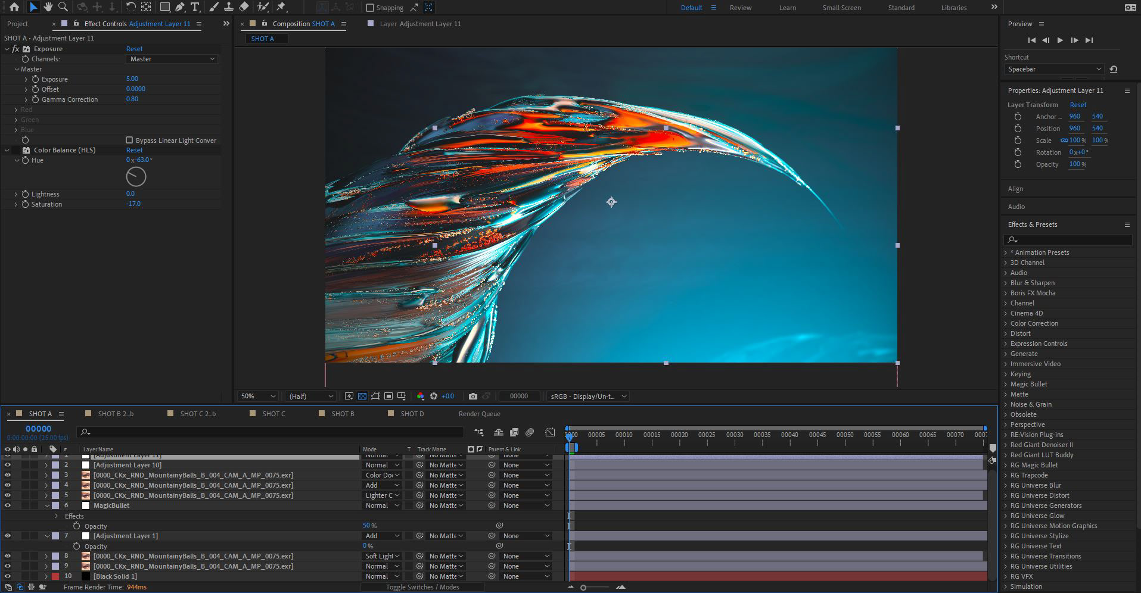Take a snapshot with camera icon
1141x593 pixels.
tap(472, 397)
